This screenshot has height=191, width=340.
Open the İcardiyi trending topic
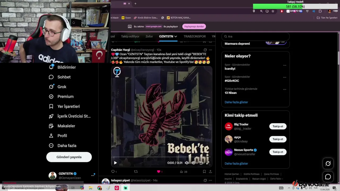tap(230, 69)
